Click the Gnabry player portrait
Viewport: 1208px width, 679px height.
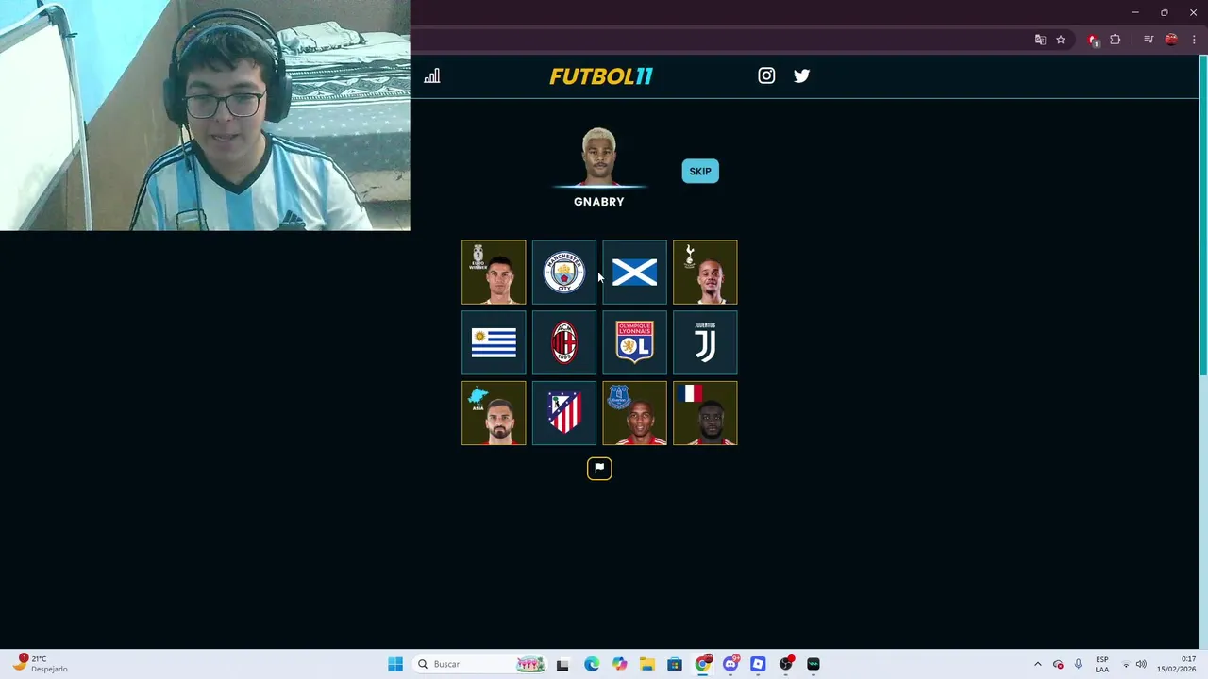click(599, 157)
